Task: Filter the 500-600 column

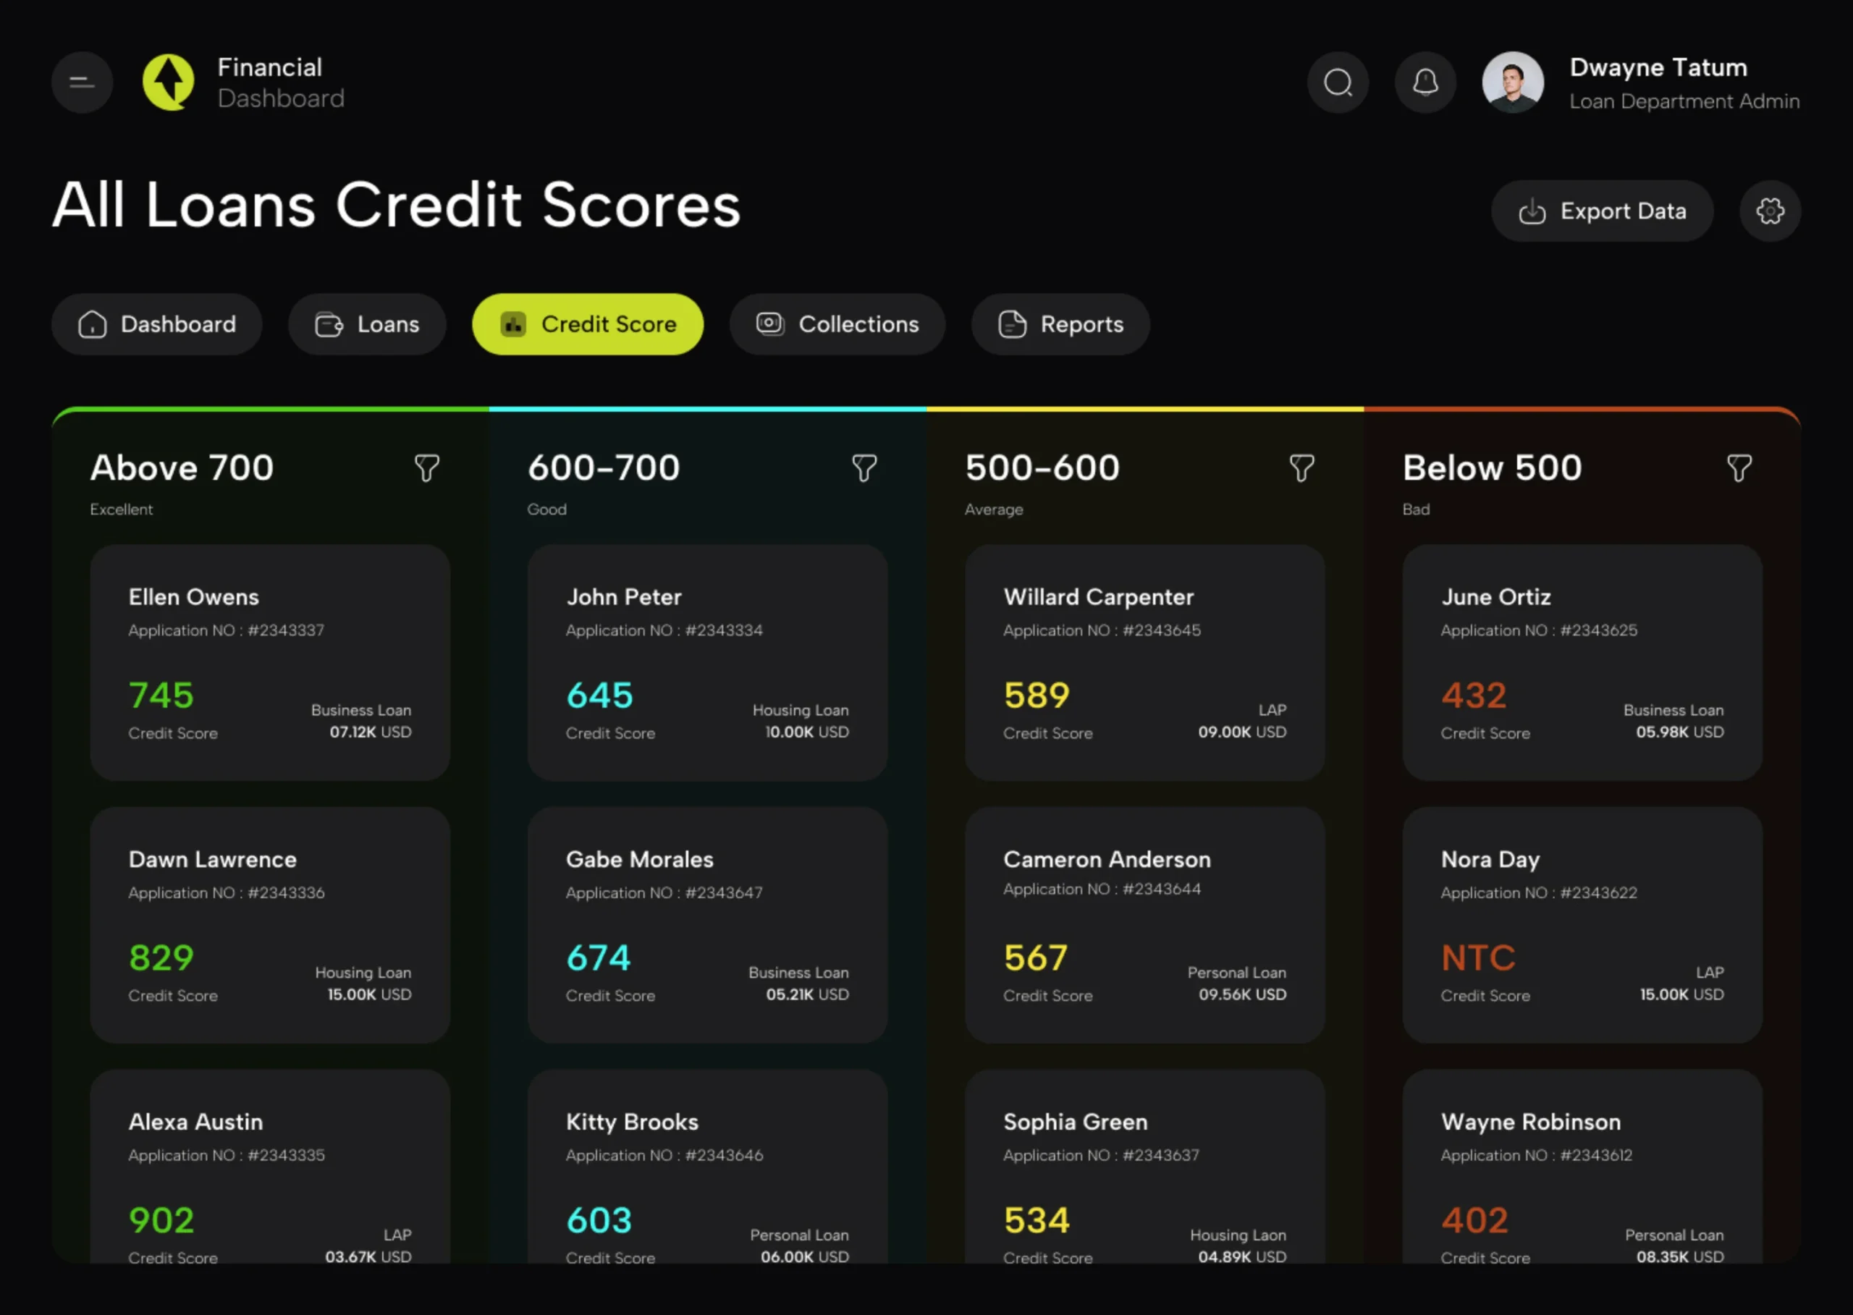Action: click(1301, 468)
